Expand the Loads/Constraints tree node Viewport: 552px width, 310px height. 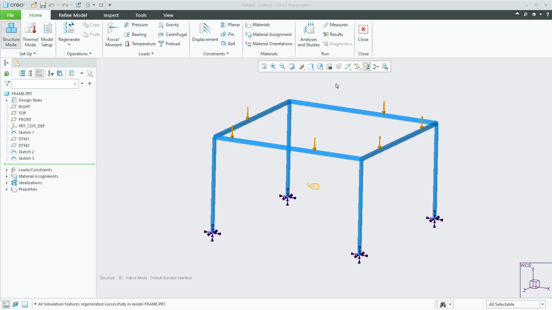[x=7, y=170]
